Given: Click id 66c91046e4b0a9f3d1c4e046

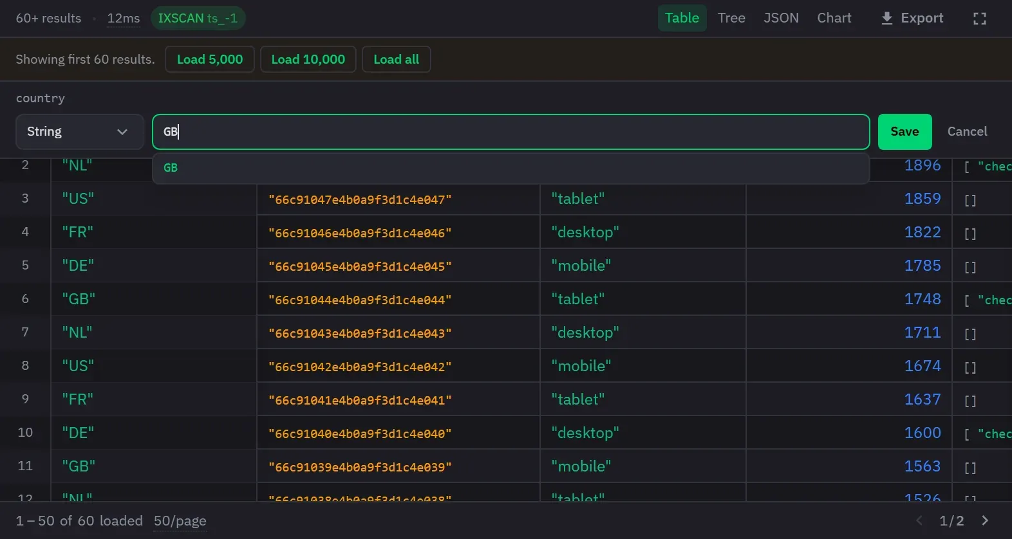Looking at the screenshot, I should (x=360, y=233).
